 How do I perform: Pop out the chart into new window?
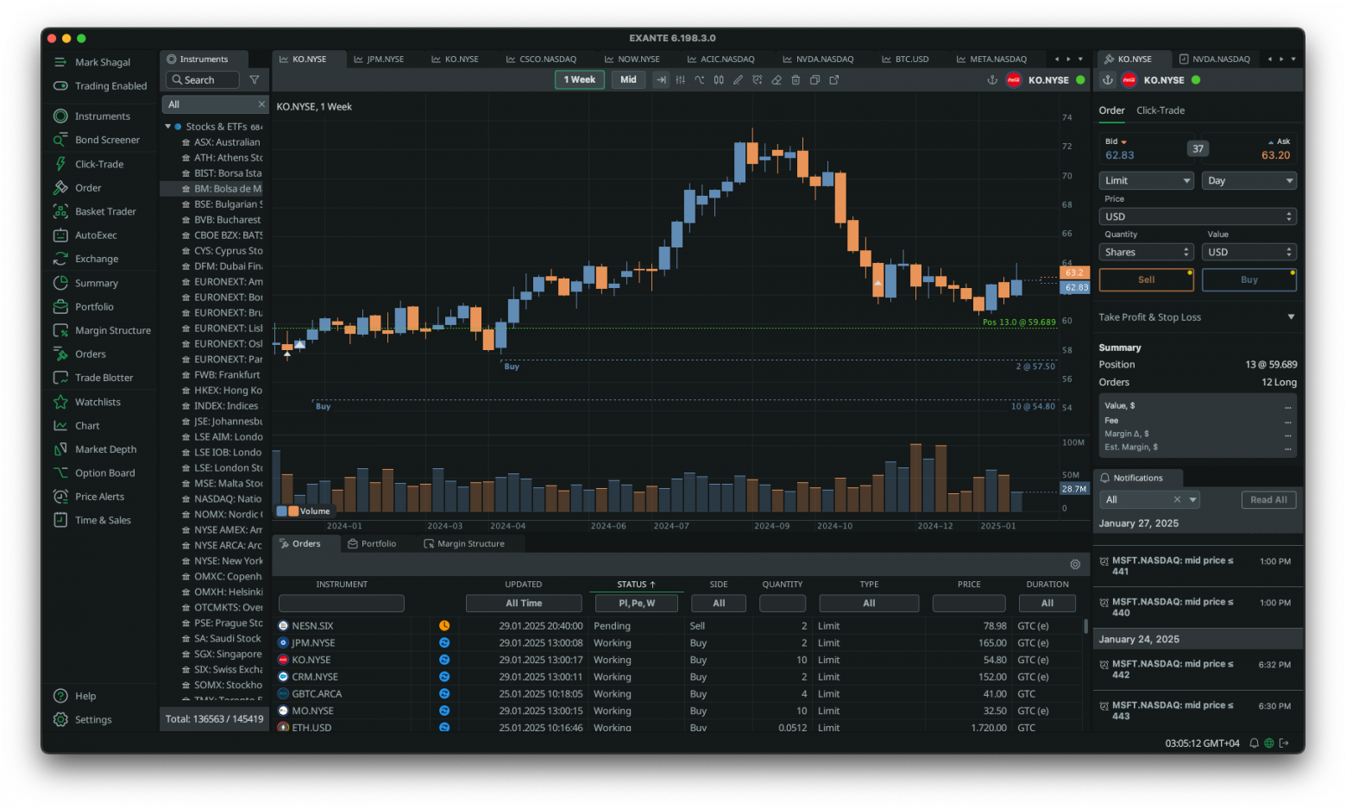[x=834, y=80]
